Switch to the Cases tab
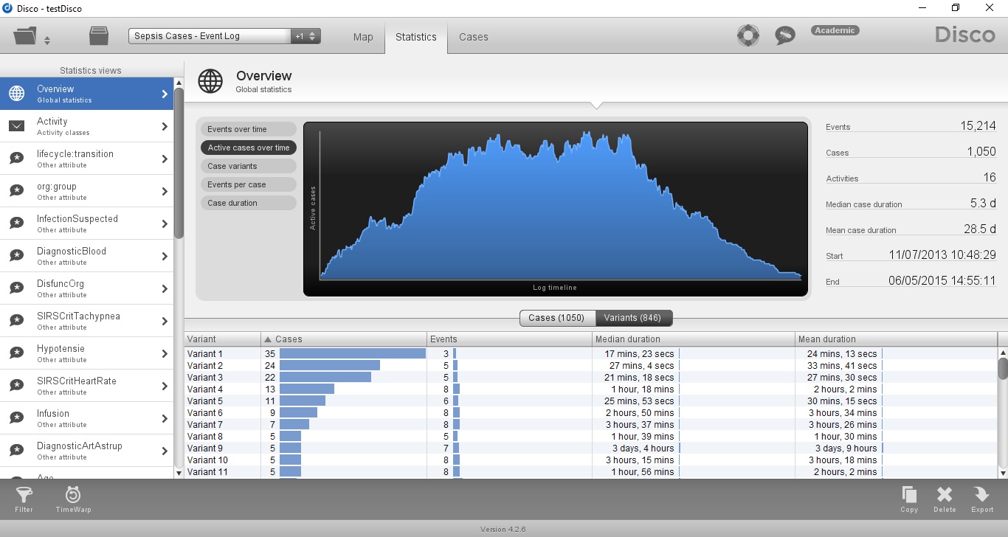The height and width of the screenshot is (537, 1008). 473,37
